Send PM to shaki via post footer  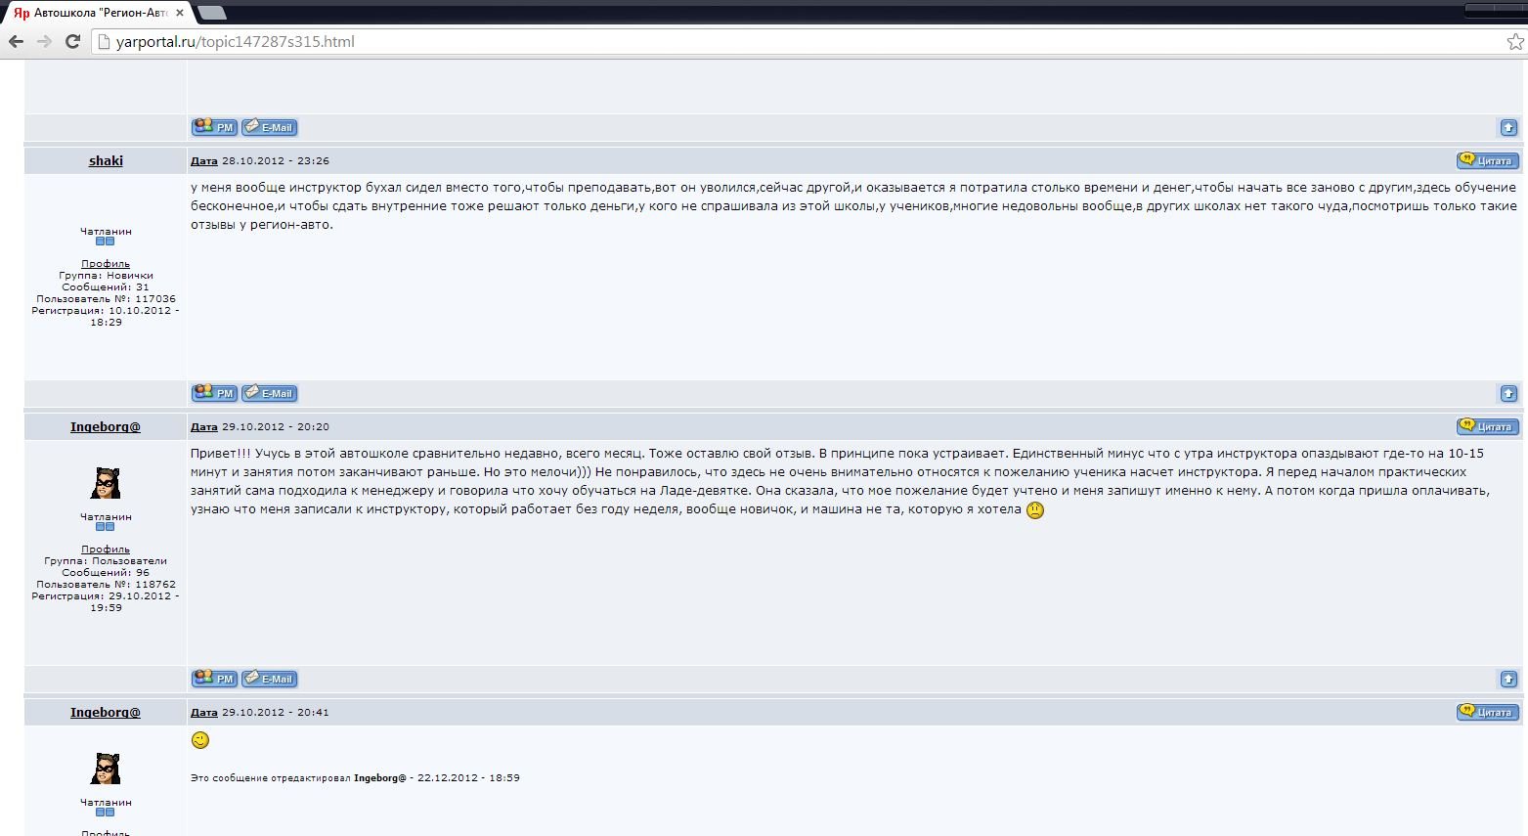click(x=214, y=393)
